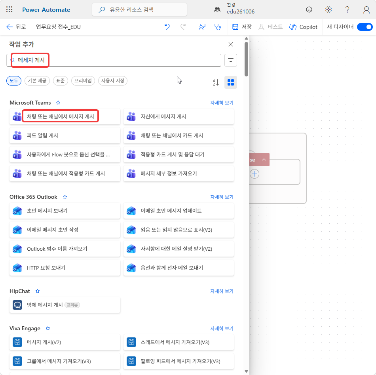Screen dimensions: 376x375
Task: Click the environment globe icon
Action: point(217,10)
